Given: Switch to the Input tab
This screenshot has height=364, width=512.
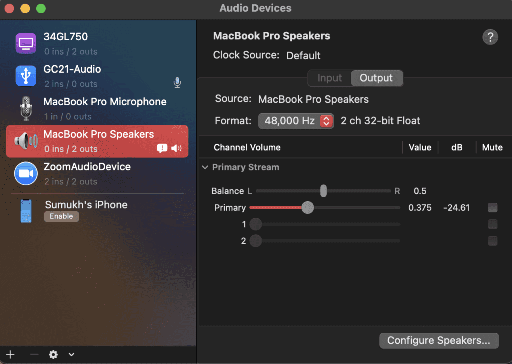Looking at the screenshot, I should coord(330,78).
